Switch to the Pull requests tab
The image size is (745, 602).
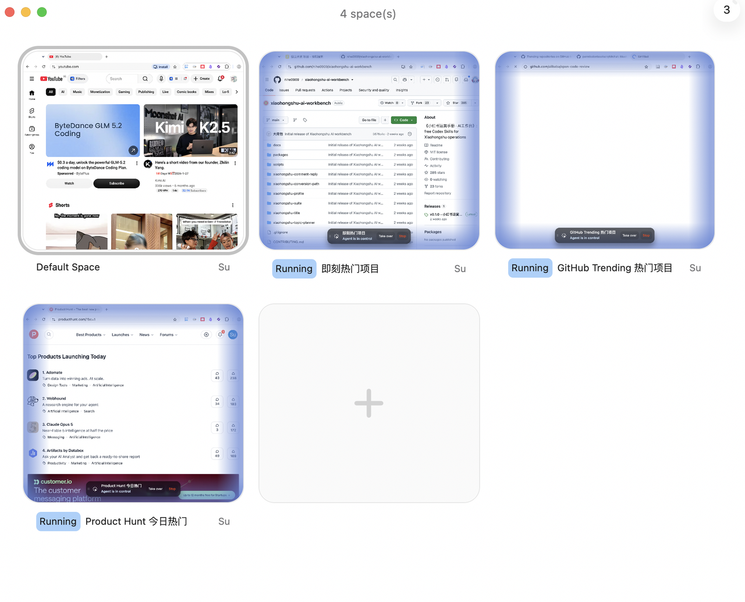(x=305, y=90)
